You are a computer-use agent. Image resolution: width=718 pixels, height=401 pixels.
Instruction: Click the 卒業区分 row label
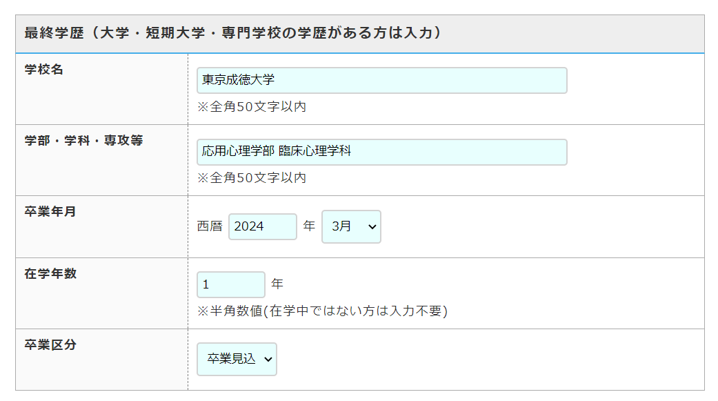50,344
